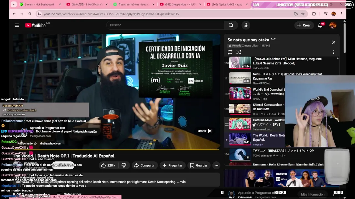Start voice search with the microphone icon

tap(246, 25)
